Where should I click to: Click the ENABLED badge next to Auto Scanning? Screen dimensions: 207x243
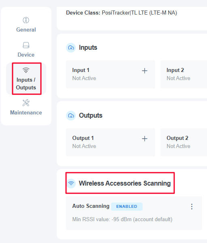tap(127, 207)
